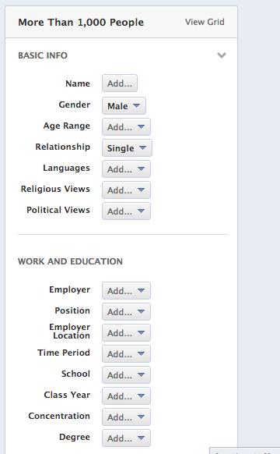Open the Relationship dropdown showing Single
Screen dimensions: 280x454
(127, 148)
